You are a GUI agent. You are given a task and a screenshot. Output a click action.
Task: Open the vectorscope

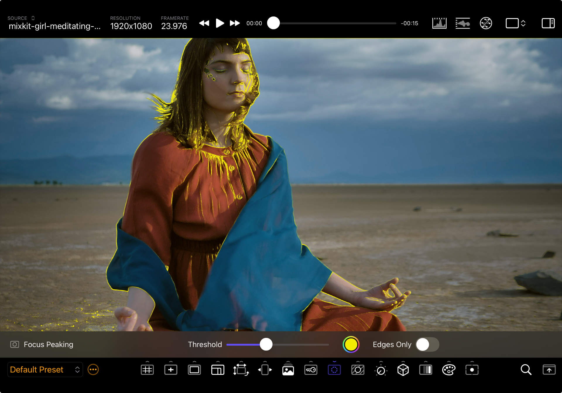tap(486, 23)
